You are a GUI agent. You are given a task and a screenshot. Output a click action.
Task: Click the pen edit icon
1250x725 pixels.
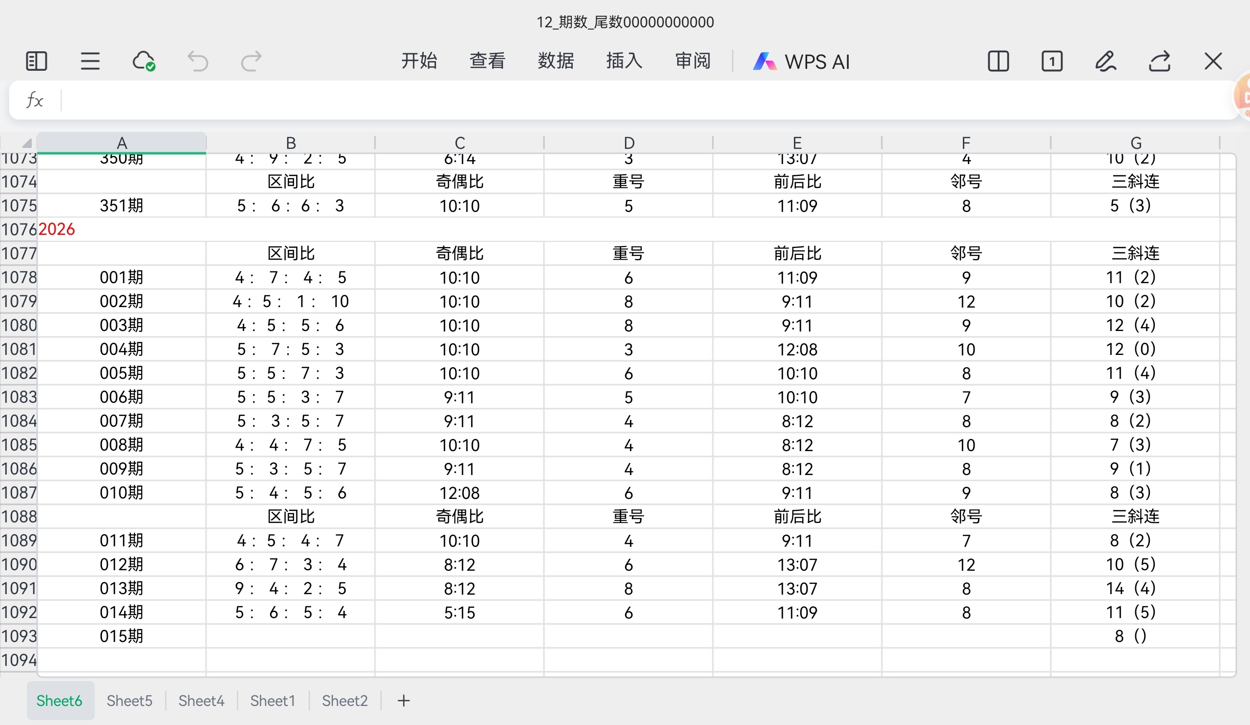coord(1105,62)
